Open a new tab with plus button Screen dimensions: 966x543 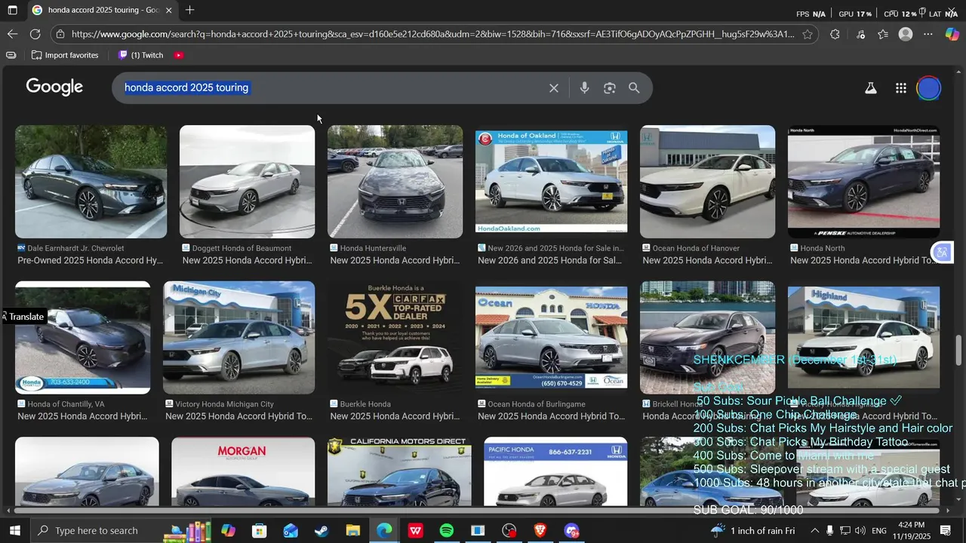point(189,11)
